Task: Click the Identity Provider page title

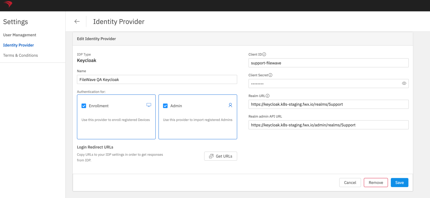Action: pos(119,22)
